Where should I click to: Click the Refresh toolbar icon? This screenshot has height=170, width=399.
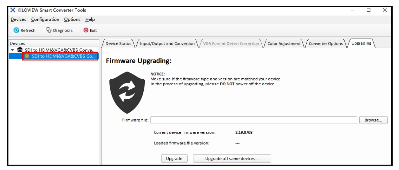(16, 30)
